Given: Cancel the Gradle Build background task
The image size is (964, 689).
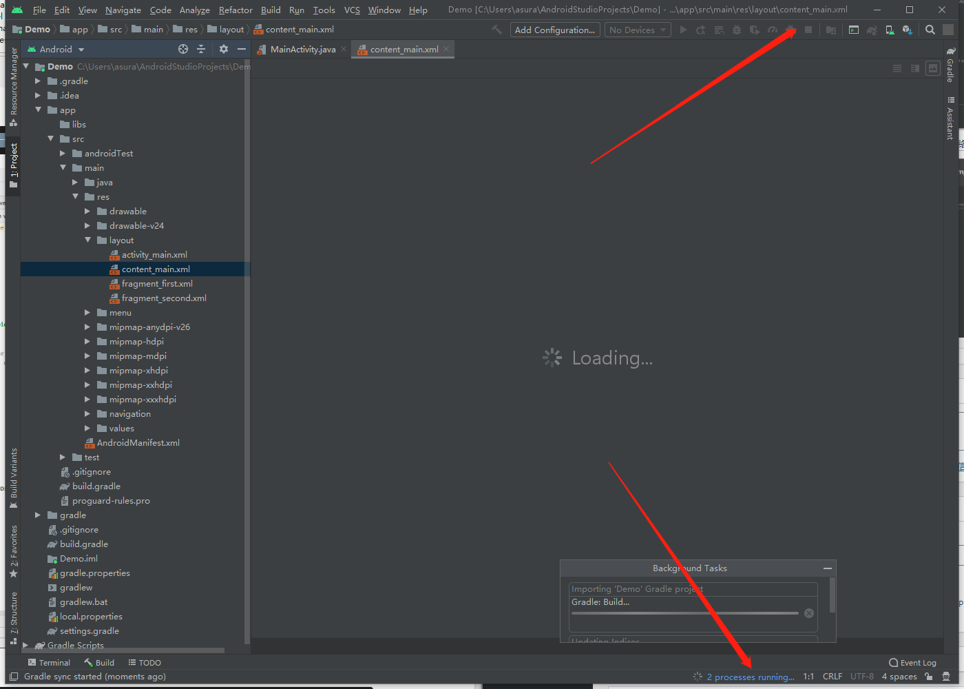Looking at the screenshot, I should tap(809, 613).
